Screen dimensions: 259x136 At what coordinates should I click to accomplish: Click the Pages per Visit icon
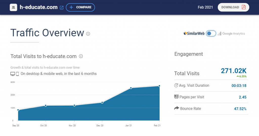176,97
